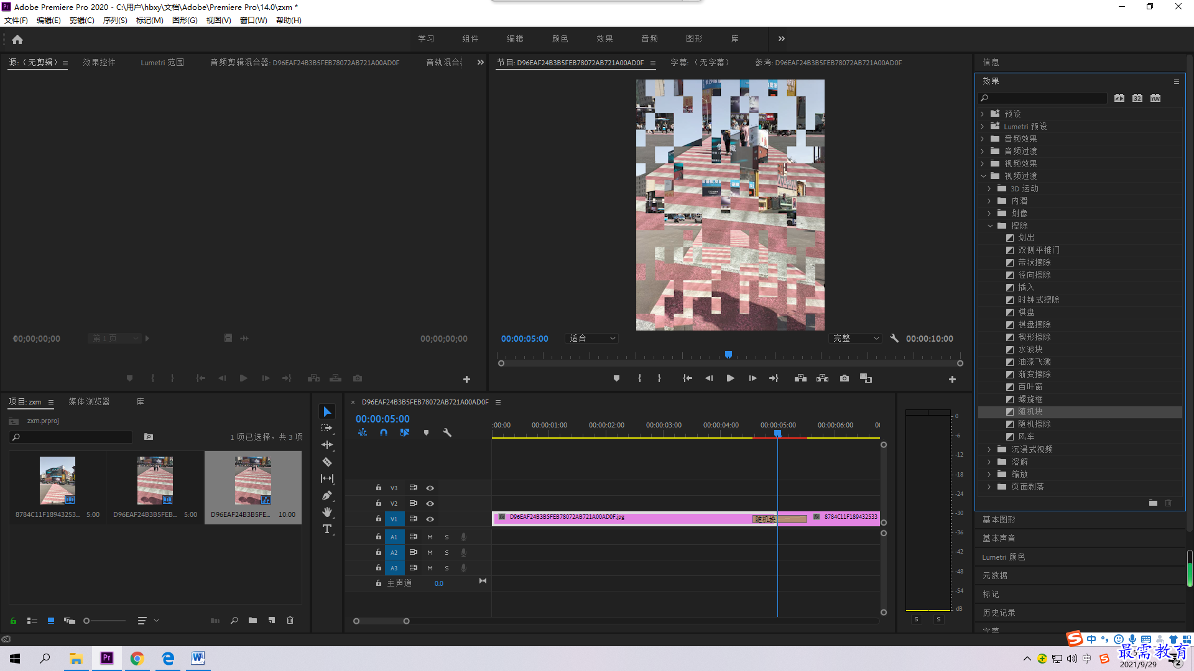Show more workspaces with the overflow chevron

point(782,39)
